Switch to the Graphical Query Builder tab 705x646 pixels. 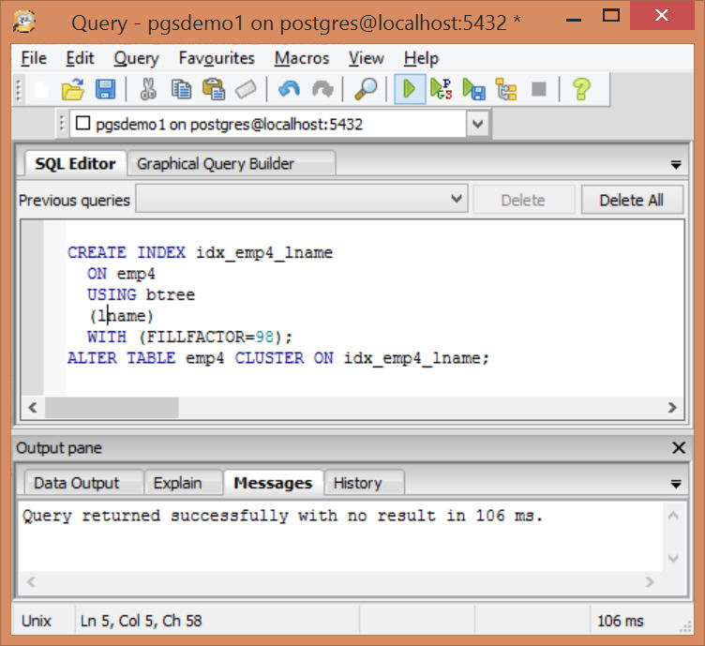pyautogui.click(x=232, y=164)
